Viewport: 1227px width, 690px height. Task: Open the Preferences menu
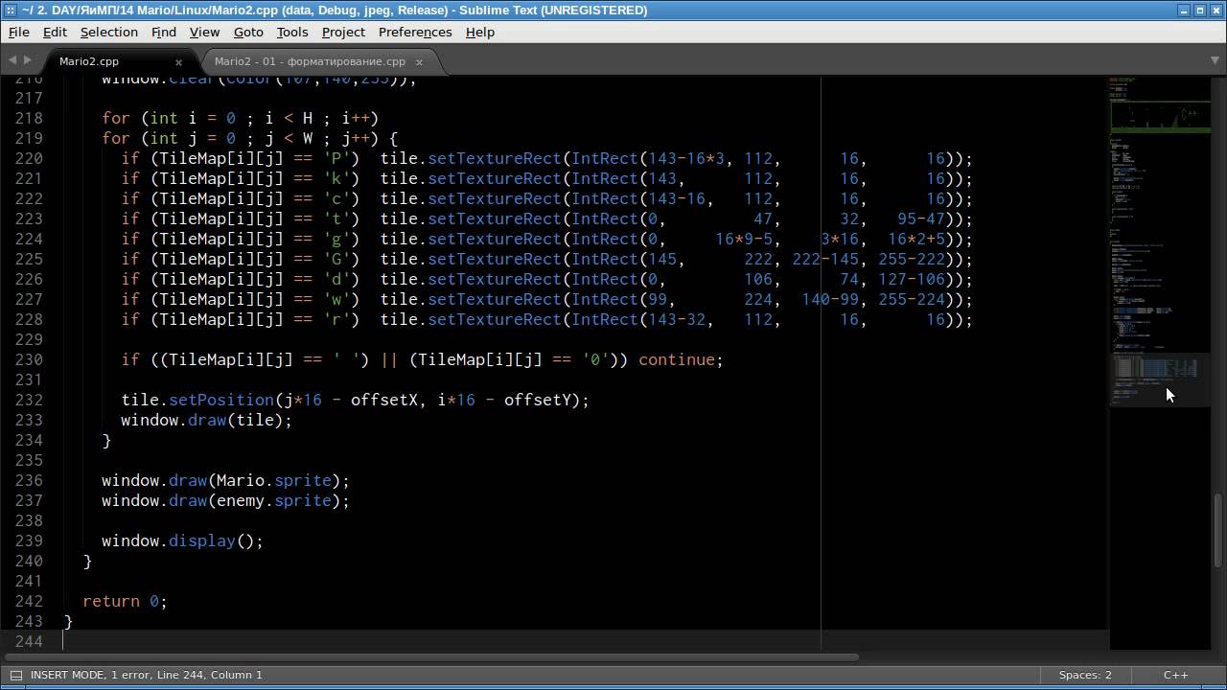coord(415,32)
